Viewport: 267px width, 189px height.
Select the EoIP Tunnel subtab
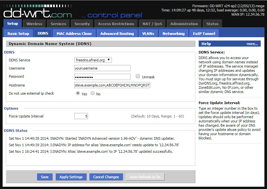(204, 33)
